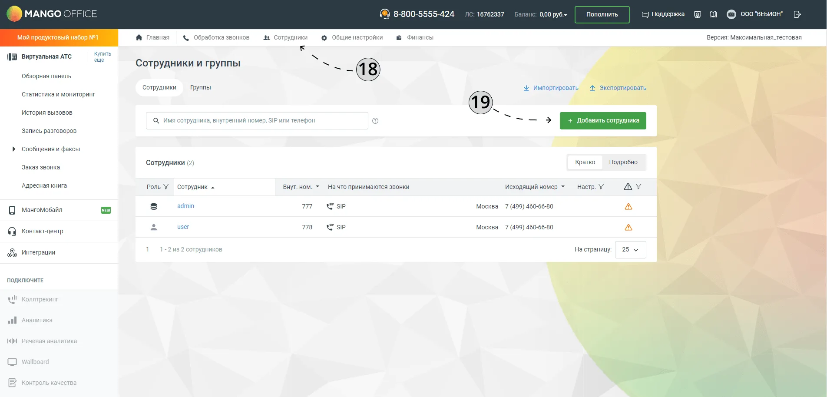Expand Сообщения и факсы menu item
The width and height of the screenshot is (827, 397).
click(x=51, y=149)
